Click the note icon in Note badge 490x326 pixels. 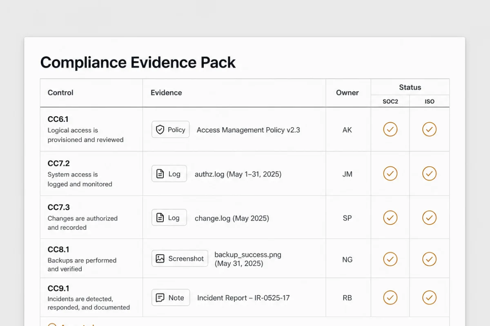pos(160,298)
